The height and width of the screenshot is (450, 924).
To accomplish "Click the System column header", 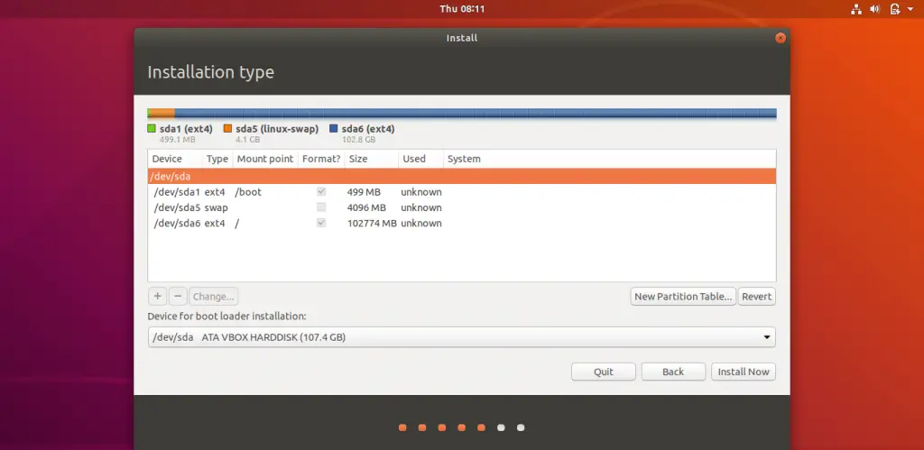I will 609,159.
